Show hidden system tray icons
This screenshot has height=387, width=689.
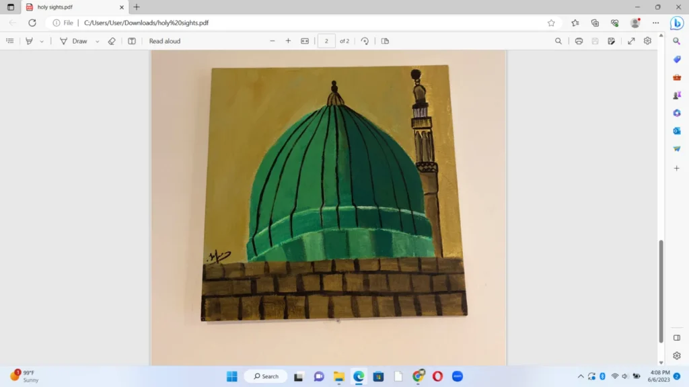[581, 376]
